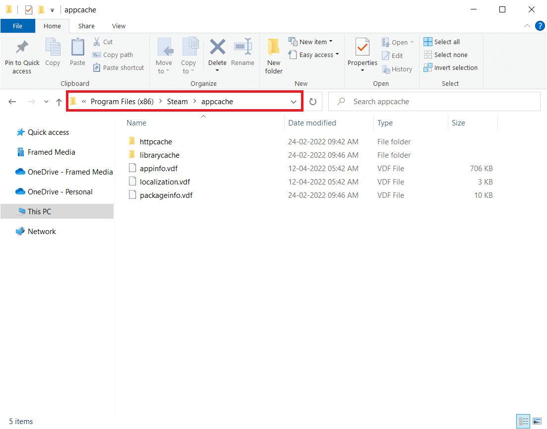
Task: Switch to details view layout
Action: tap(523, 422)
